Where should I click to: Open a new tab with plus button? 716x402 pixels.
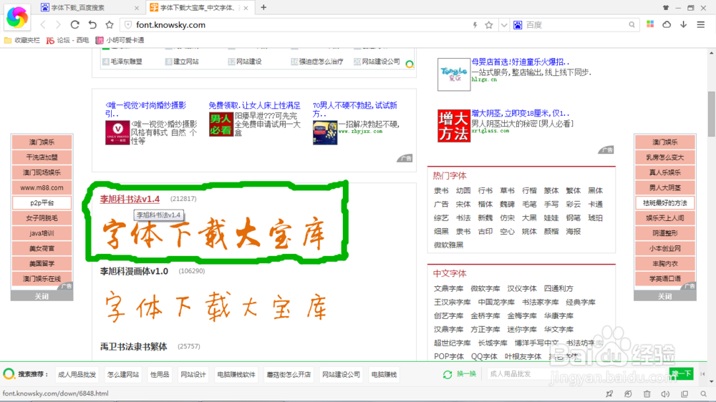click(x=263, y=7)
